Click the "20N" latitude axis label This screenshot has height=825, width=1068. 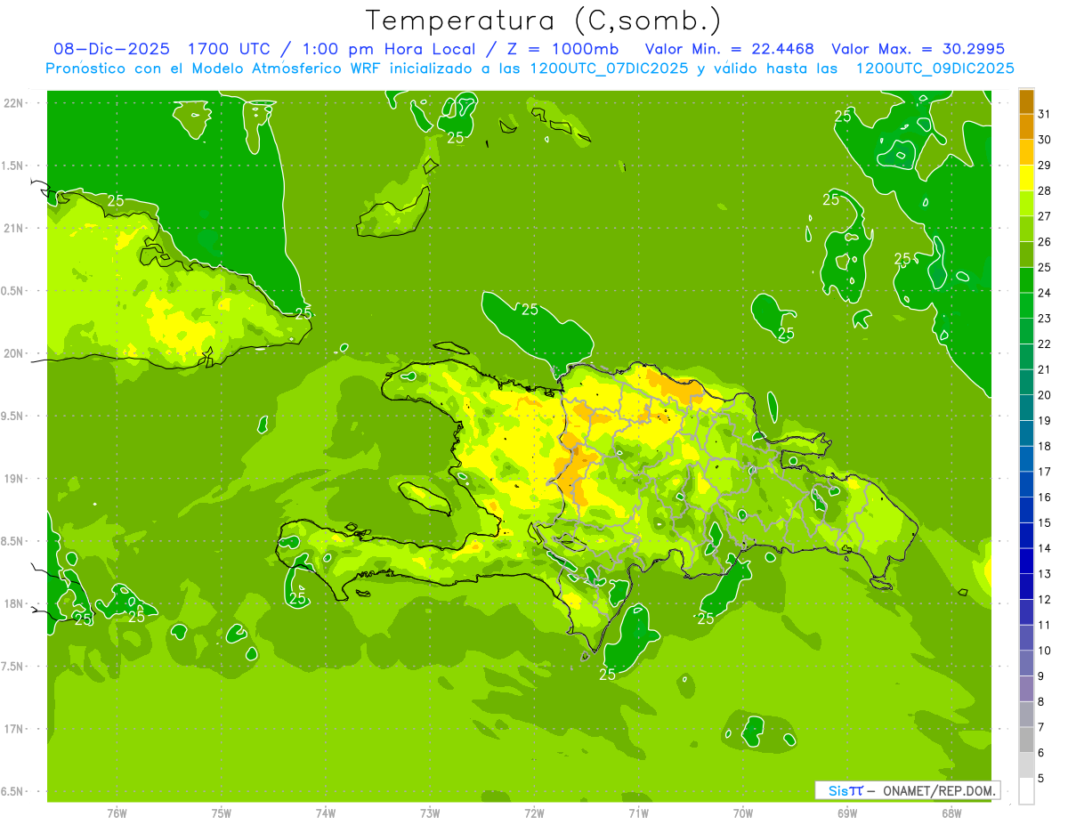12,353
